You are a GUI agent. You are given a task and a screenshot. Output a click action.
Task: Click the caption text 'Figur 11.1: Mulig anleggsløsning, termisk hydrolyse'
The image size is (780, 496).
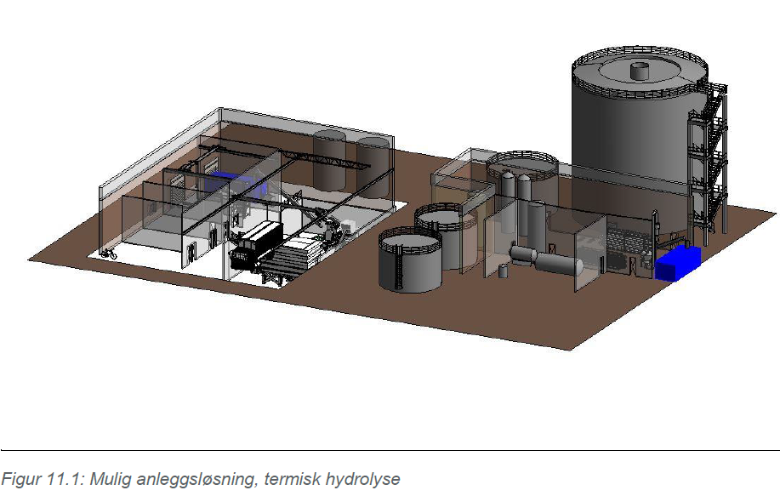[201, 479]
